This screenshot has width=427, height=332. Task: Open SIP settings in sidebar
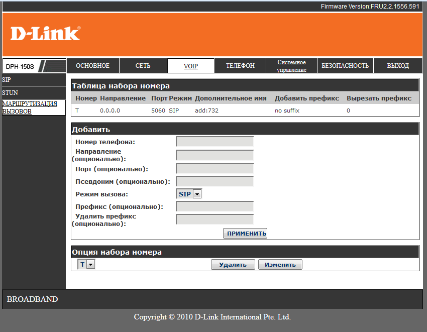(7, 80)
